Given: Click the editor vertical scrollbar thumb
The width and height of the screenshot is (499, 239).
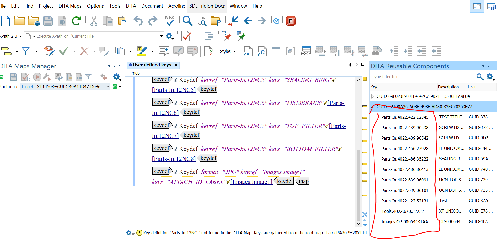Looking at the screenshot, I should point(358,186).
